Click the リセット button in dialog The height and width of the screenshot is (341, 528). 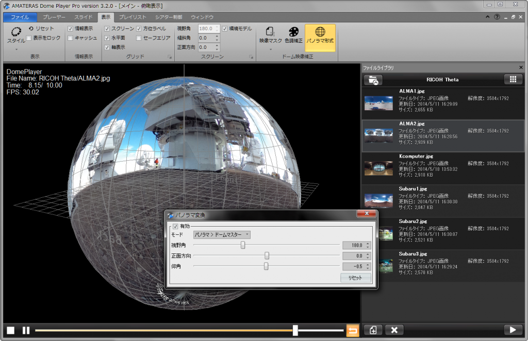click(x=356, y=278)
